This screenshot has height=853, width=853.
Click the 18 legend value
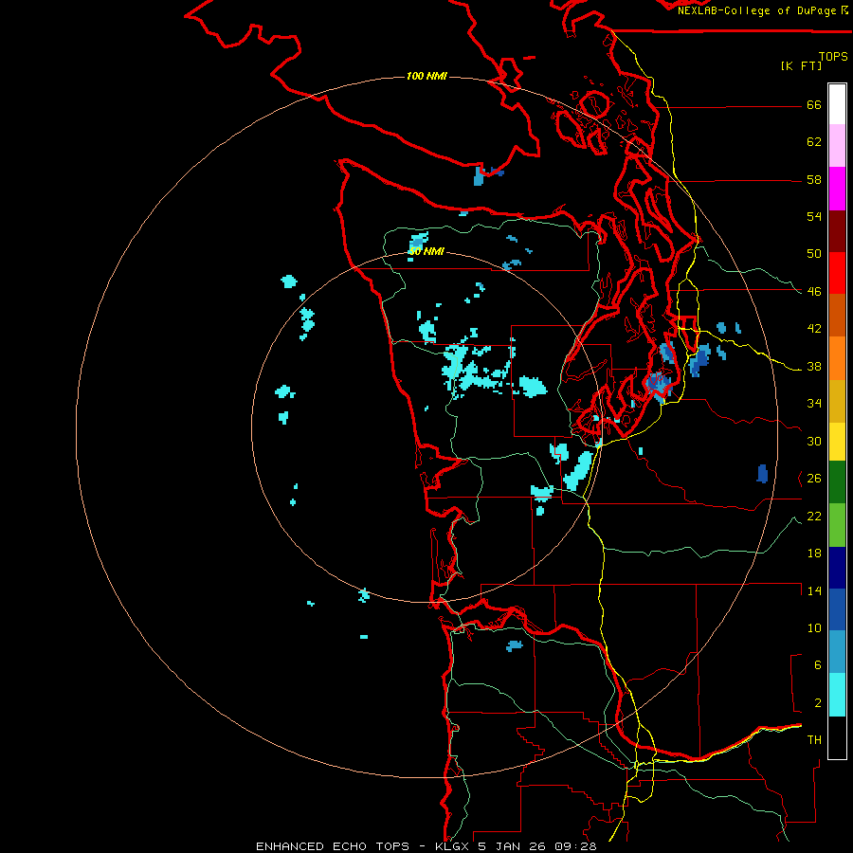pyautogui.click(x=814, y=554)
